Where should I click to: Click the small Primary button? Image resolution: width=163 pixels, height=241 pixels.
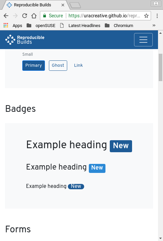[34, 65]
